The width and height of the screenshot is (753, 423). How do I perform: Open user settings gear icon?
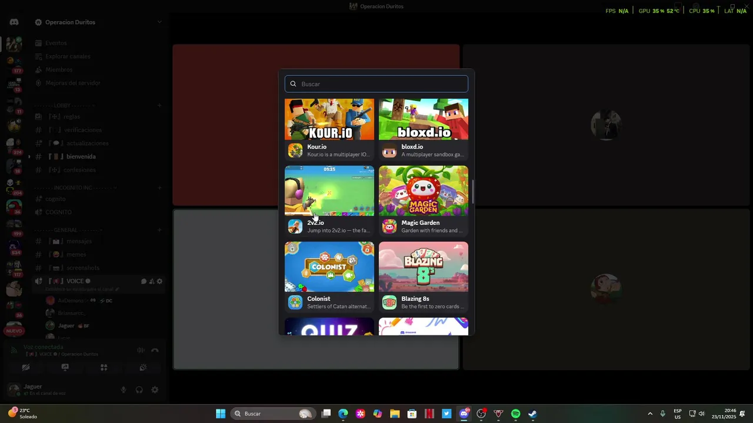[155, 390]
